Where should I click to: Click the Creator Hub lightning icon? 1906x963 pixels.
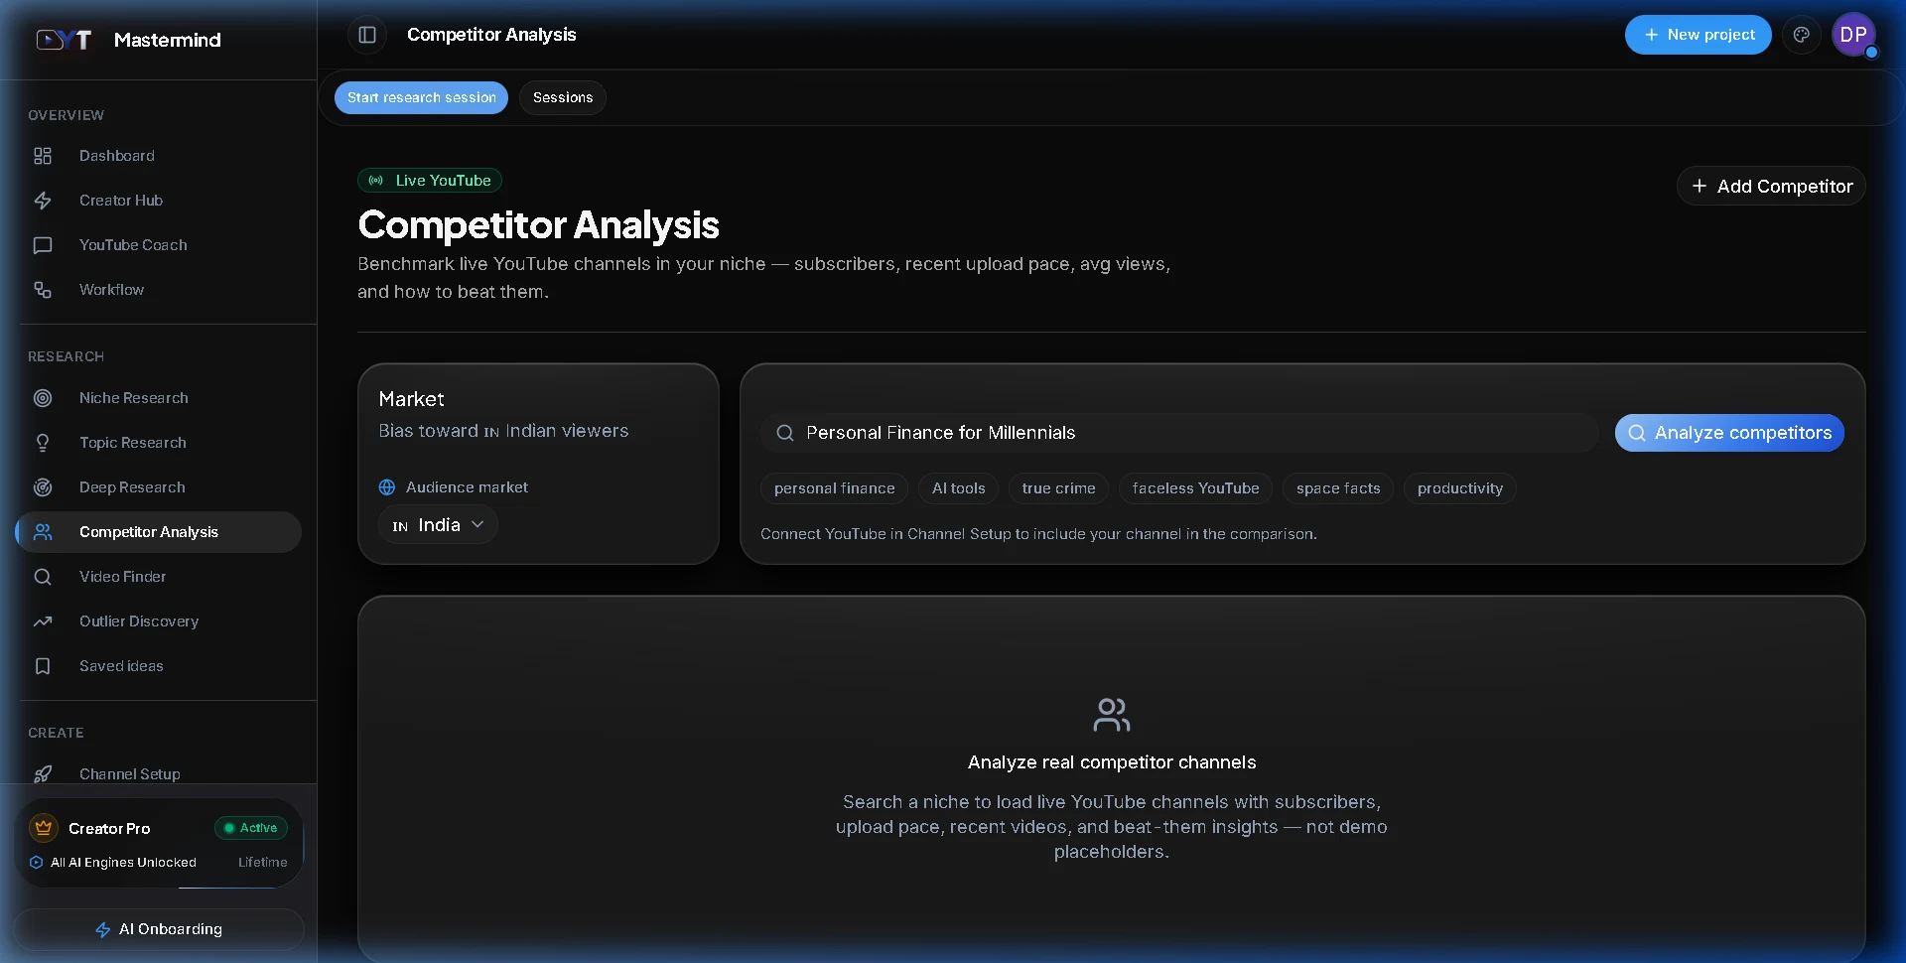click(x=43, y=201)
